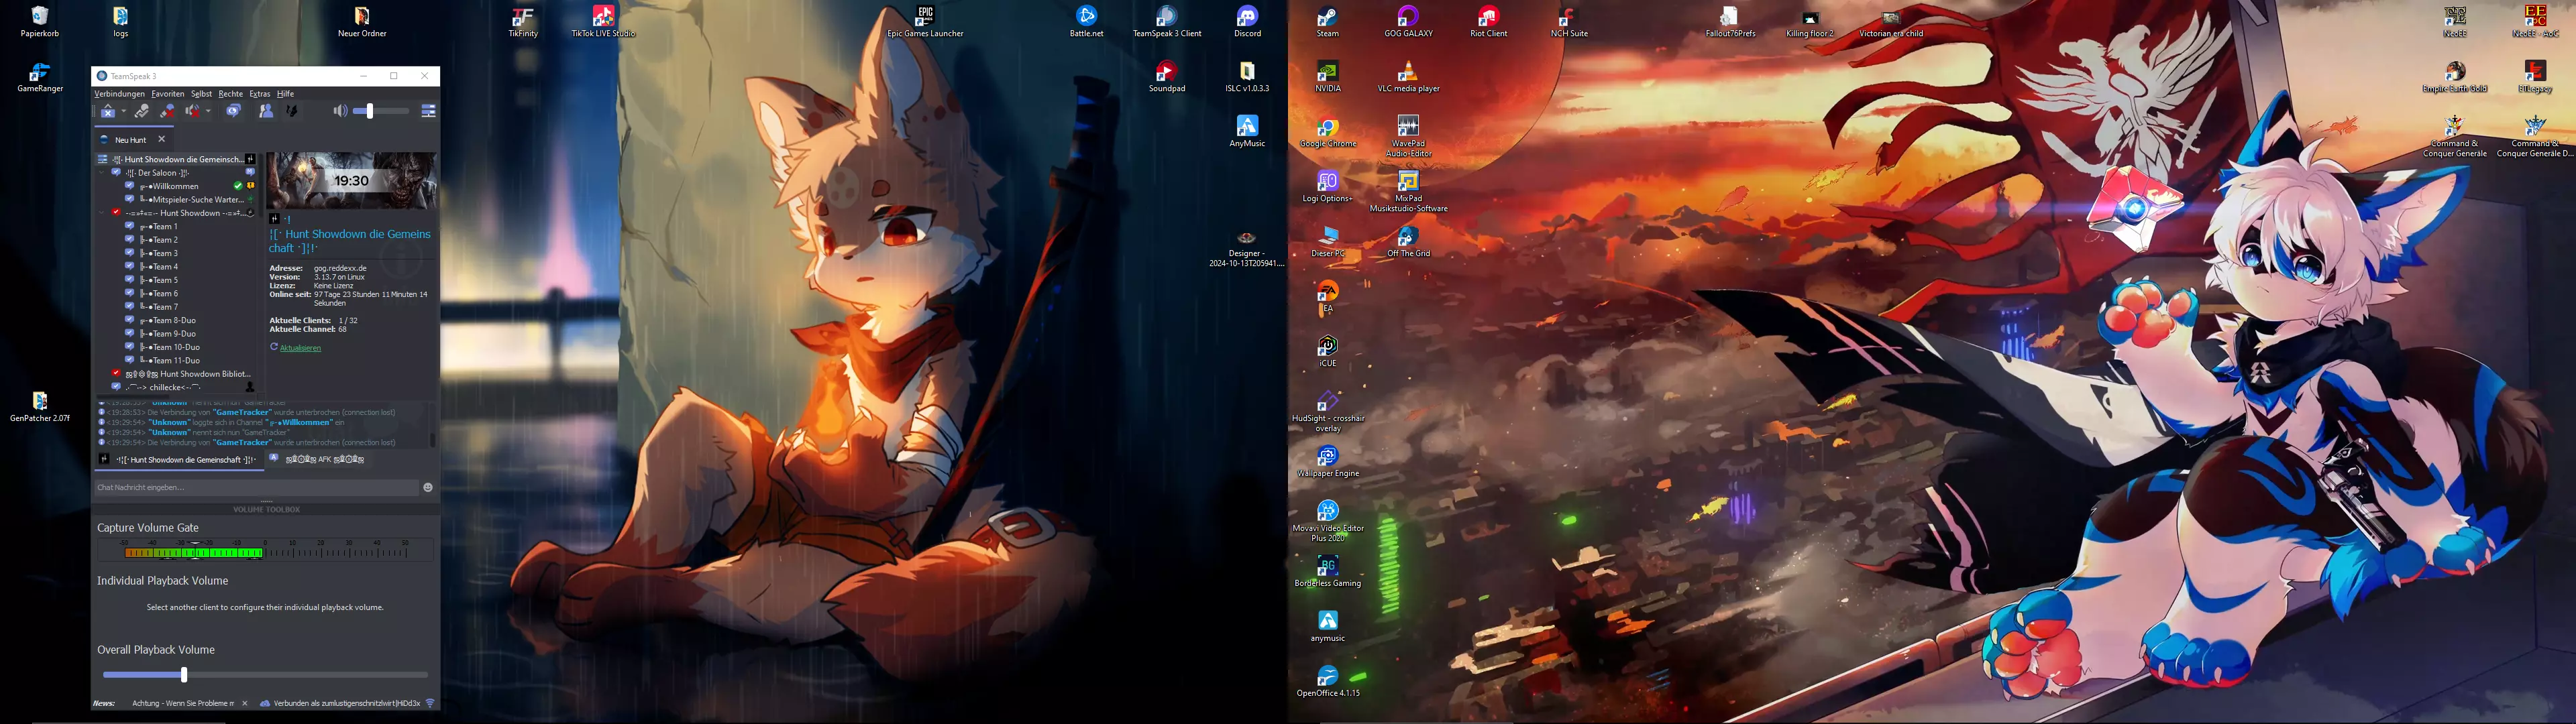Open the Verbindungen menu
This screenshot has width=2576, height=724.
120,94
